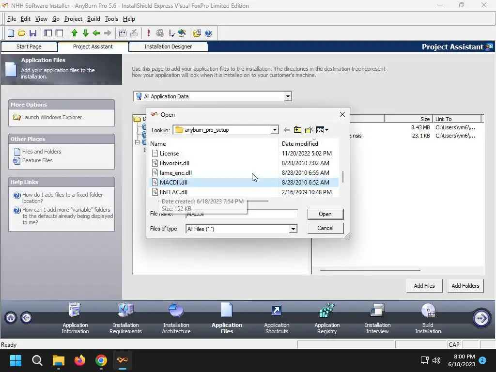
Task: Click the Cancel button in dialog
Action: [325, 228]
